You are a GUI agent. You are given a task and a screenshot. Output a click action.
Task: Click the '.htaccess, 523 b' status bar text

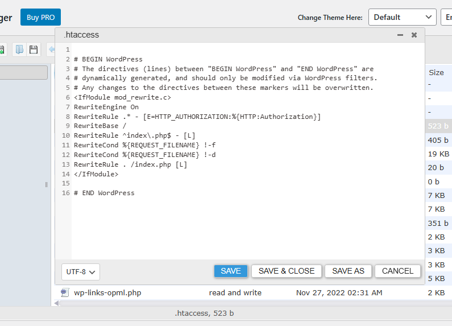[x=204, y=313]
